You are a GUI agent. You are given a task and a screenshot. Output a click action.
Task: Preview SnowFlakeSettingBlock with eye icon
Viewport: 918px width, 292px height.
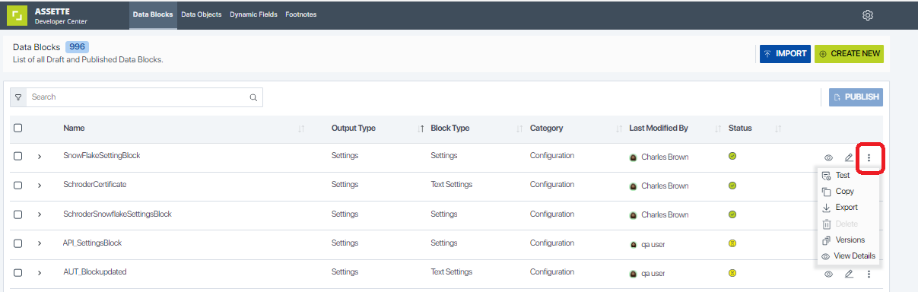(x=828, y=157)
